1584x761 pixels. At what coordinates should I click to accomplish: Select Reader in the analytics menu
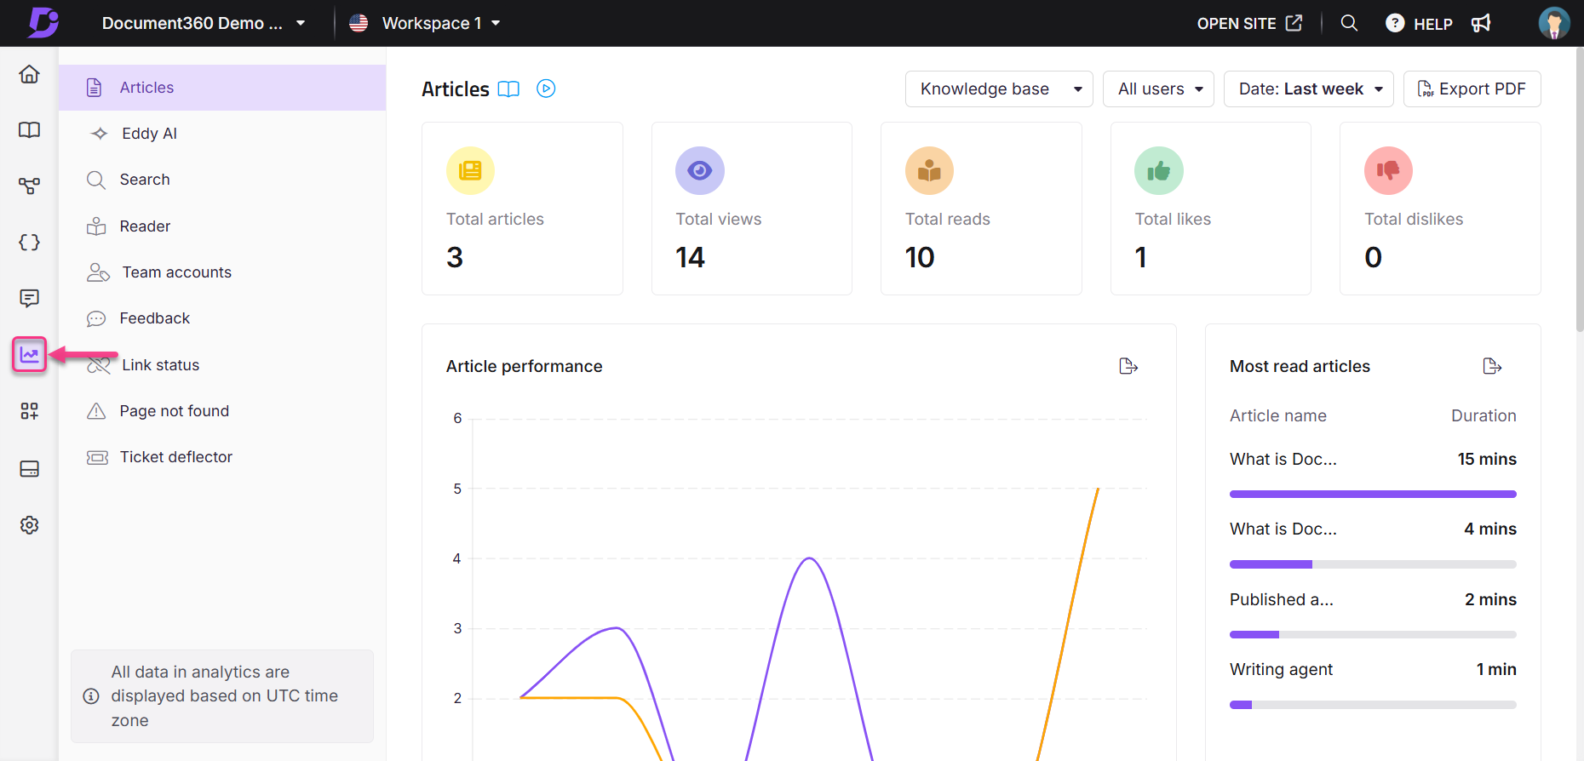point(222,226)
